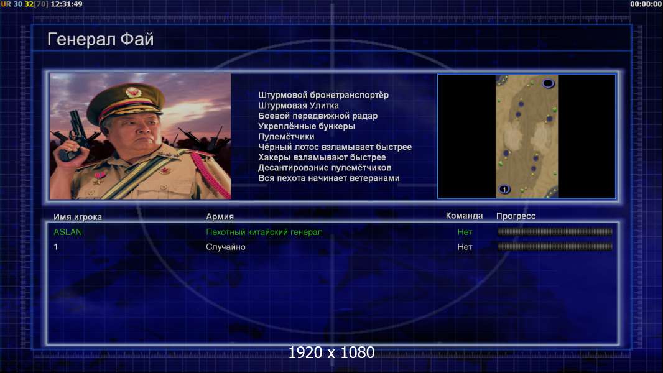This screenshot has height=373, width=663.
Task: Click 'Укреплённые бункеры' ability line
Action: pos(307,126)
